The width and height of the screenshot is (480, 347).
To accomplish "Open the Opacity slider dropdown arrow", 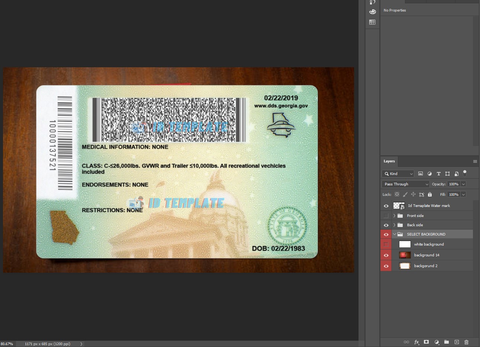I will (463, 184).
